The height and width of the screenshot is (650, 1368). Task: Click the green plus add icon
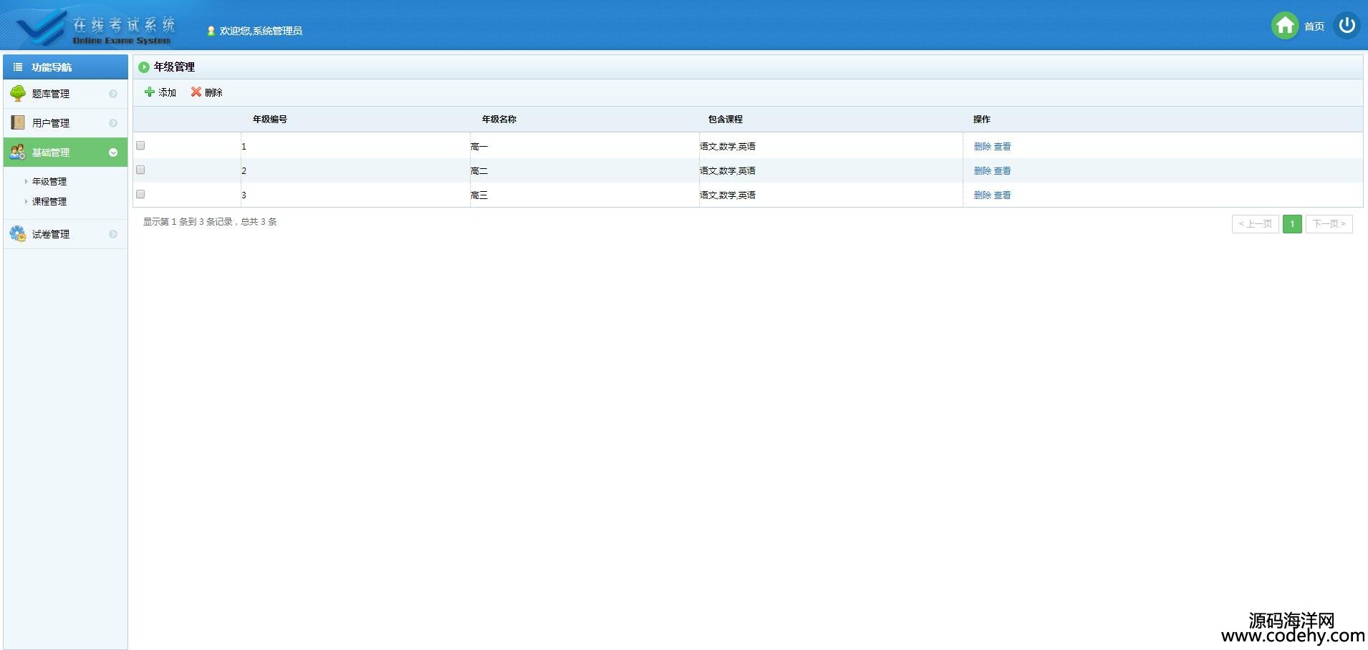(x=150, y=92)
